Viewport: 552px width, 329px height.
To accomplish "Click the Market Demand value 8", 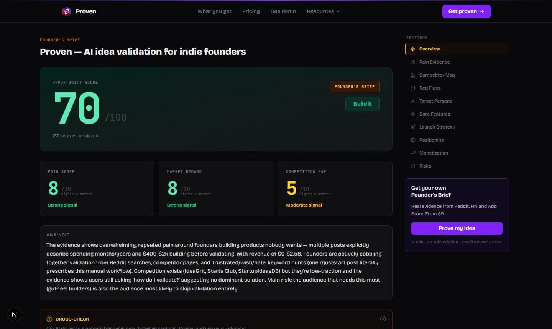I will click(x=172, y=188).
